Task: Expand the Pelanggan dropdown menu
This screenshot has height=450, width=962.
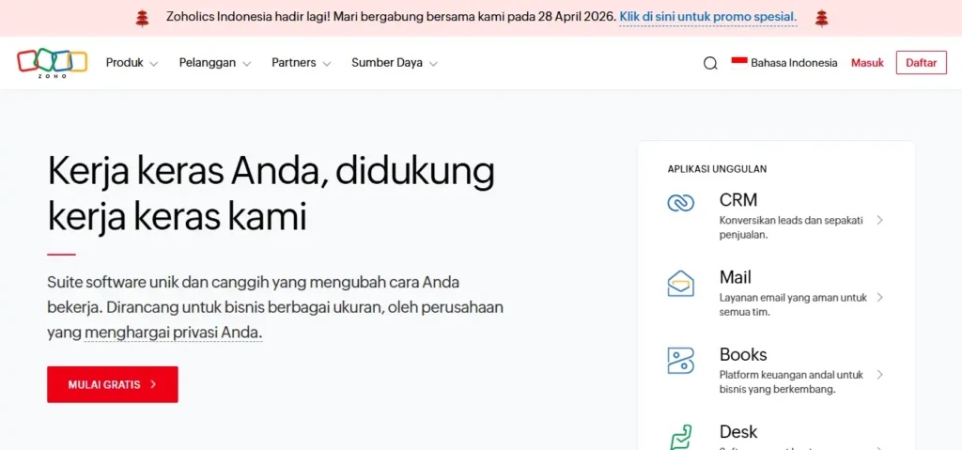Action: click(x=214, y=63)
